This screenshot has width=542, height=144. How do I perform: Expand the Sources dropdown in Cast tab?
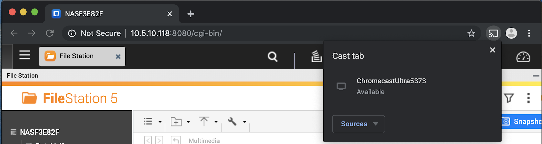[x=358, y=124]
